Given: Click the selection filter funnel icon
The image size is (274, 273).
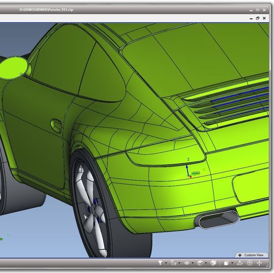Looking at the screenshot, I should pos(160,263).
